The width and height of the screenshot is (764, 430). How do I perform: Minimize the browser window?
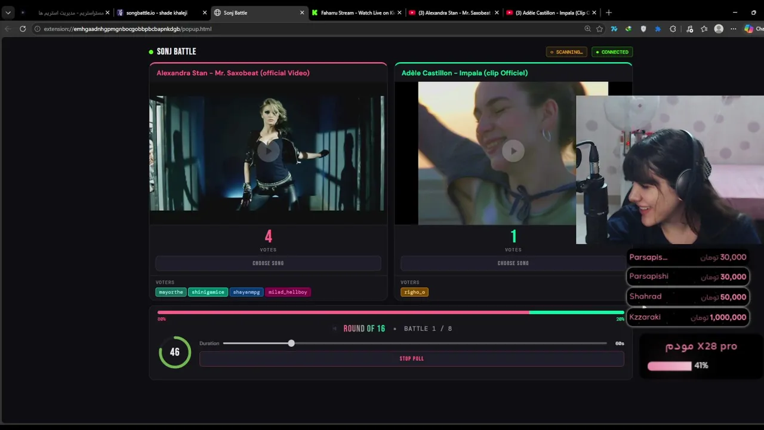point(735,13)
